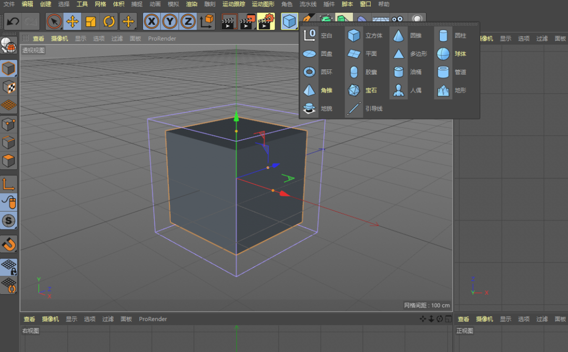568x352 pixels.
Task: Click the Make Editable icon in the left sidebar
Action: click(9, 45)
